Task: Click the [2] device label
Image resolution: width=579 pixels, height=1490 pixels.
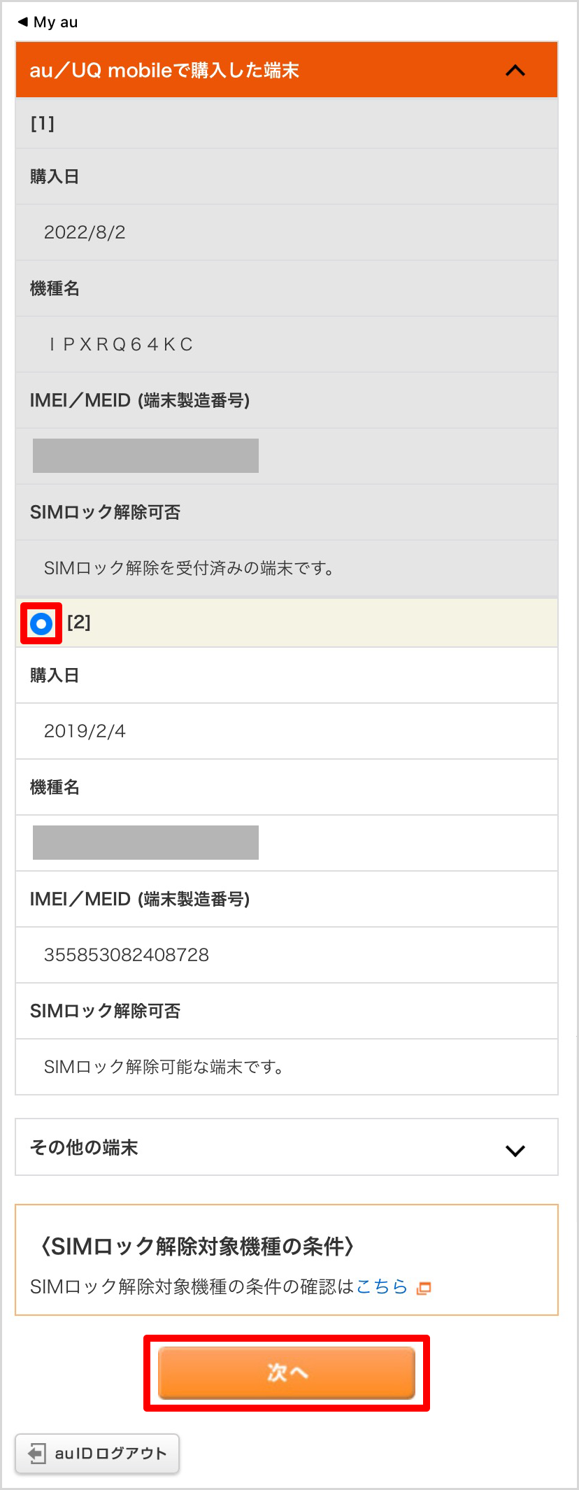Action: (x=79, y=622)
